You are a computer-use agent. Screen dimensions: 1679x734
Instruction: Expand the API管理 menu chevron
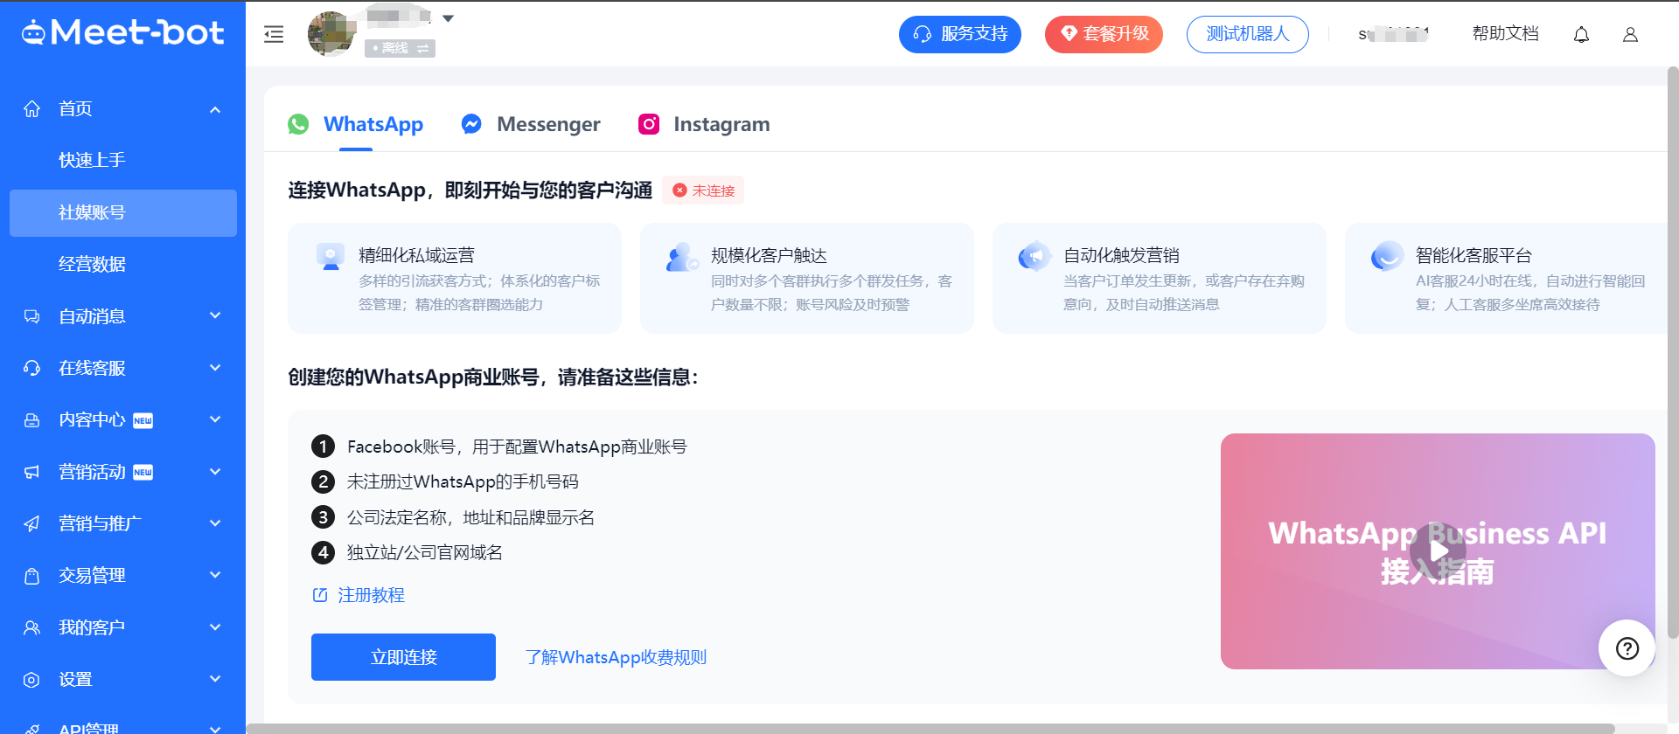pyautogui.click(x=215, y=729)
